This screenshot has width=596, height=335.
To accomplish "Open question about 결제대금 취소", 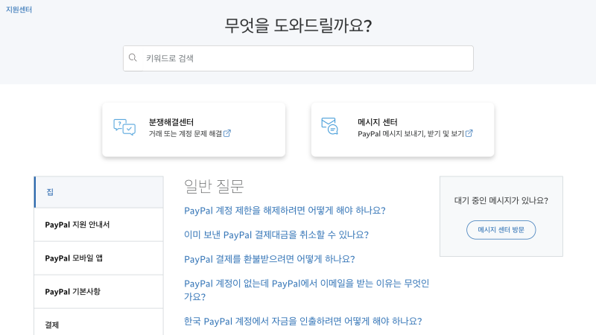I will (x=276, y=234).
